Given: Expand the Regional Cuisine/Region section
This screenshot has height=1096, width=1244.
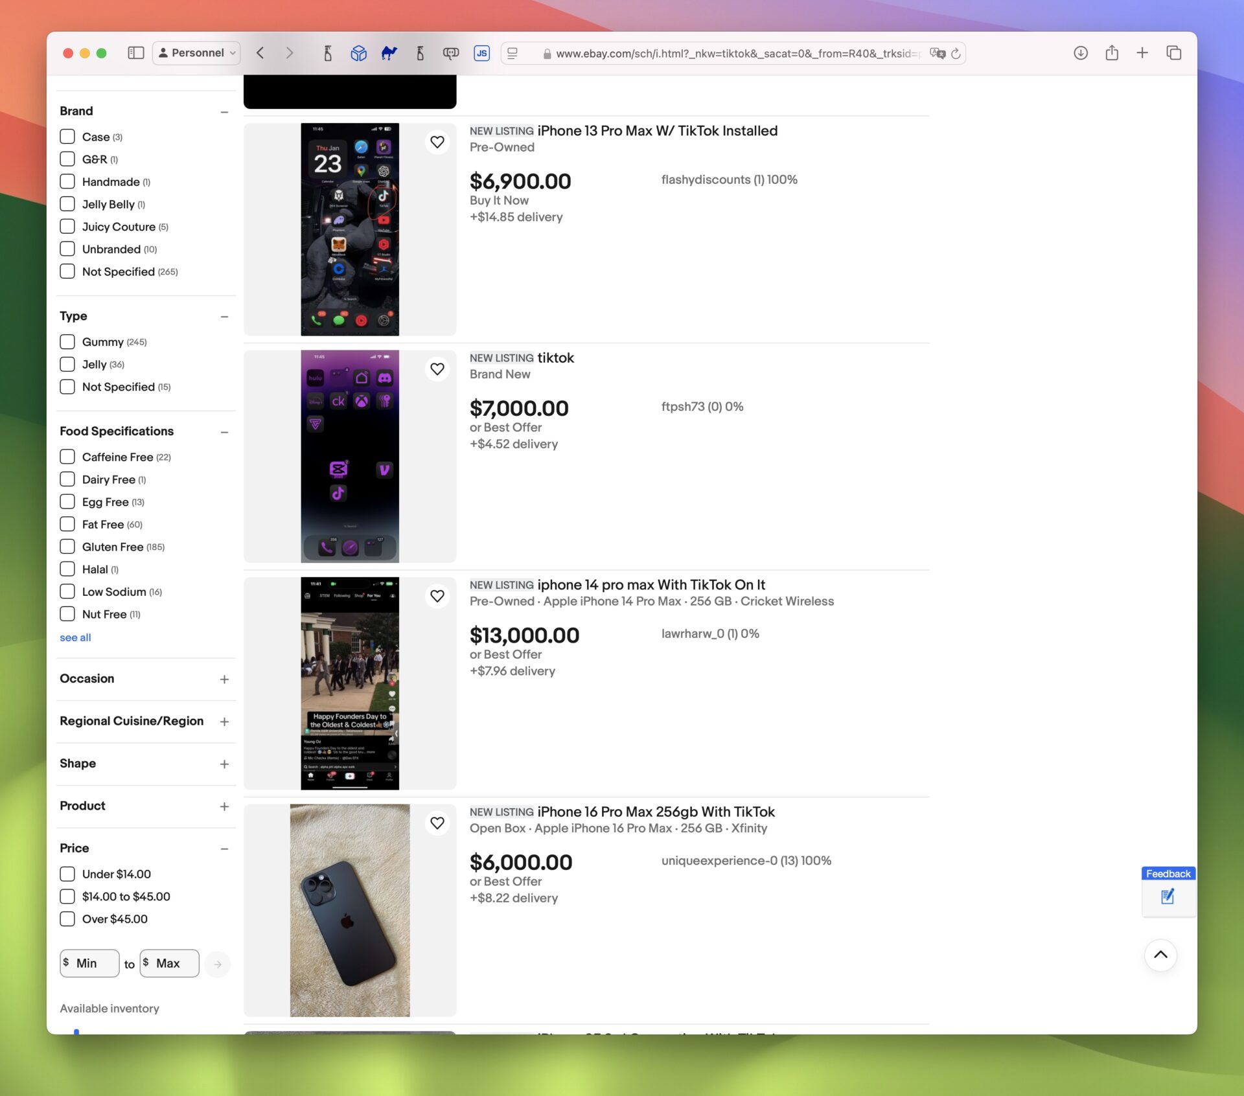Looking at the screenshot, I should [x=224, y=722].
